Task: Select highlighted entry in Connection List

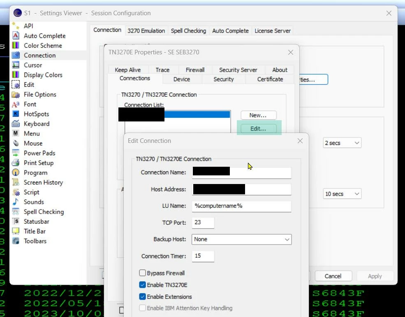Action: tap(178, 114)
